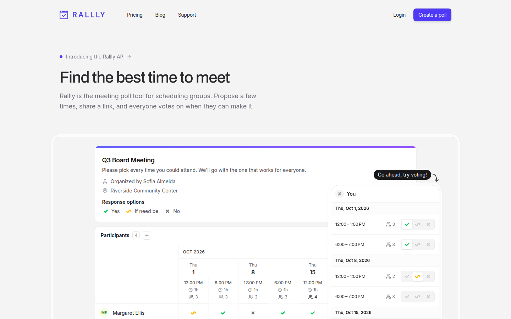The image size is (511, 319).
Task: Click the Login link
Action: [x=399, y=15]
